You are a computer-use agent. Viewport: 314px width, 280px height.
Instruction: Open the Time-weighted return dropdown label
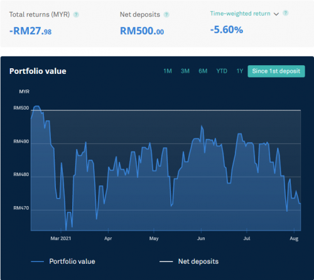[240, 14]
